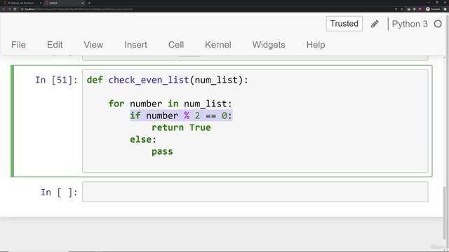This screenshot has height=252, width=449.
Task: Click the browser reload icon
Action: (15, 9)
